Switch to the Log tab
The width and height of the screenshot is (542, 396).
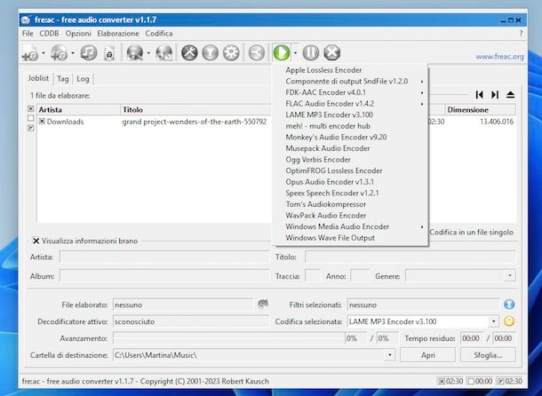(83, 79)
